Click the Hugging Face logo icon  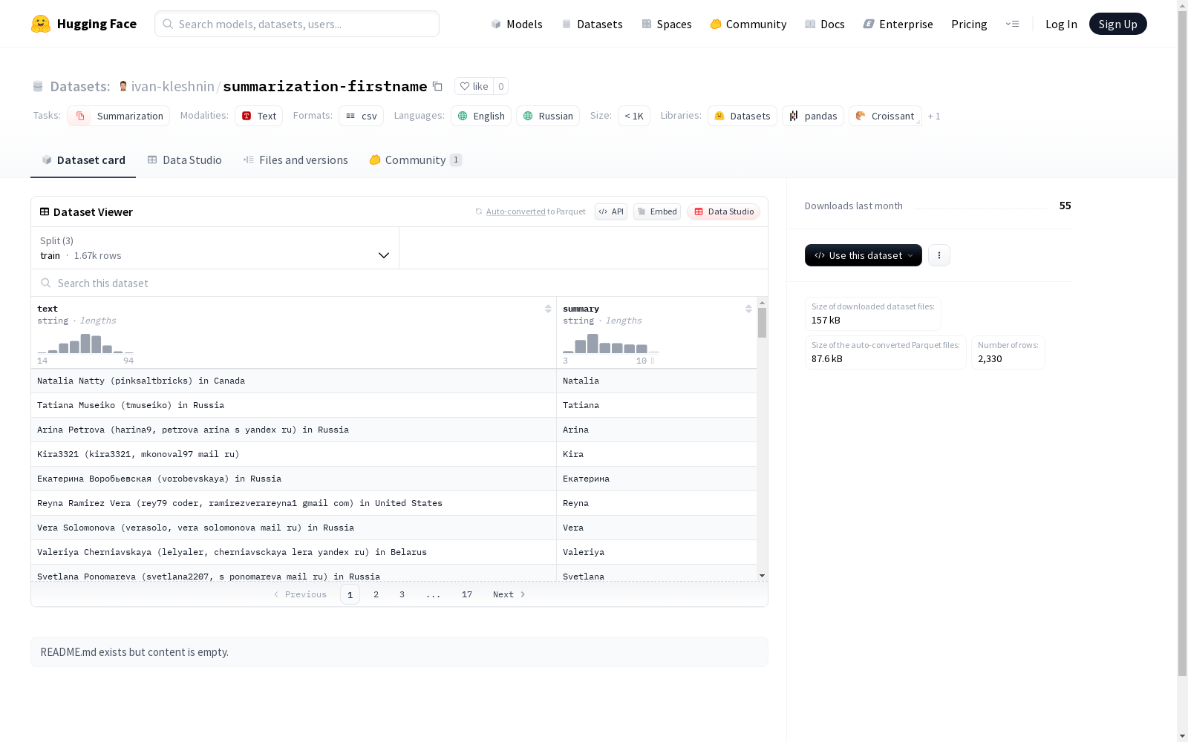pyautogui.click(x=41, y=24)
